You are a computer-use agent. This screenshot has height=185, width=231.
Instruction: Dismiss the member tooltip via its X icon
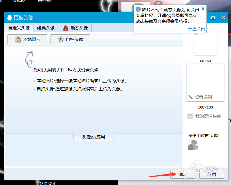(203, 9)
